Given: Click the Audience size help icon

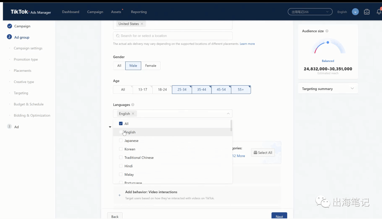Looking at the screenshot, I should pyautogui.click(x=327, y=31).
